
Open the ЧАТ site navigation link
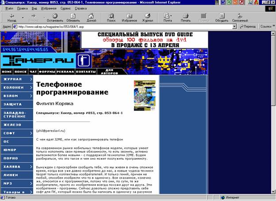(x=33, y=72)
